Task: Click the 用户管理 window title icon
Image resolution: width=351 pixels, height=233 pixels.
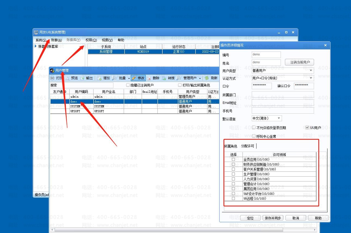Action: (x=52, y=71)
